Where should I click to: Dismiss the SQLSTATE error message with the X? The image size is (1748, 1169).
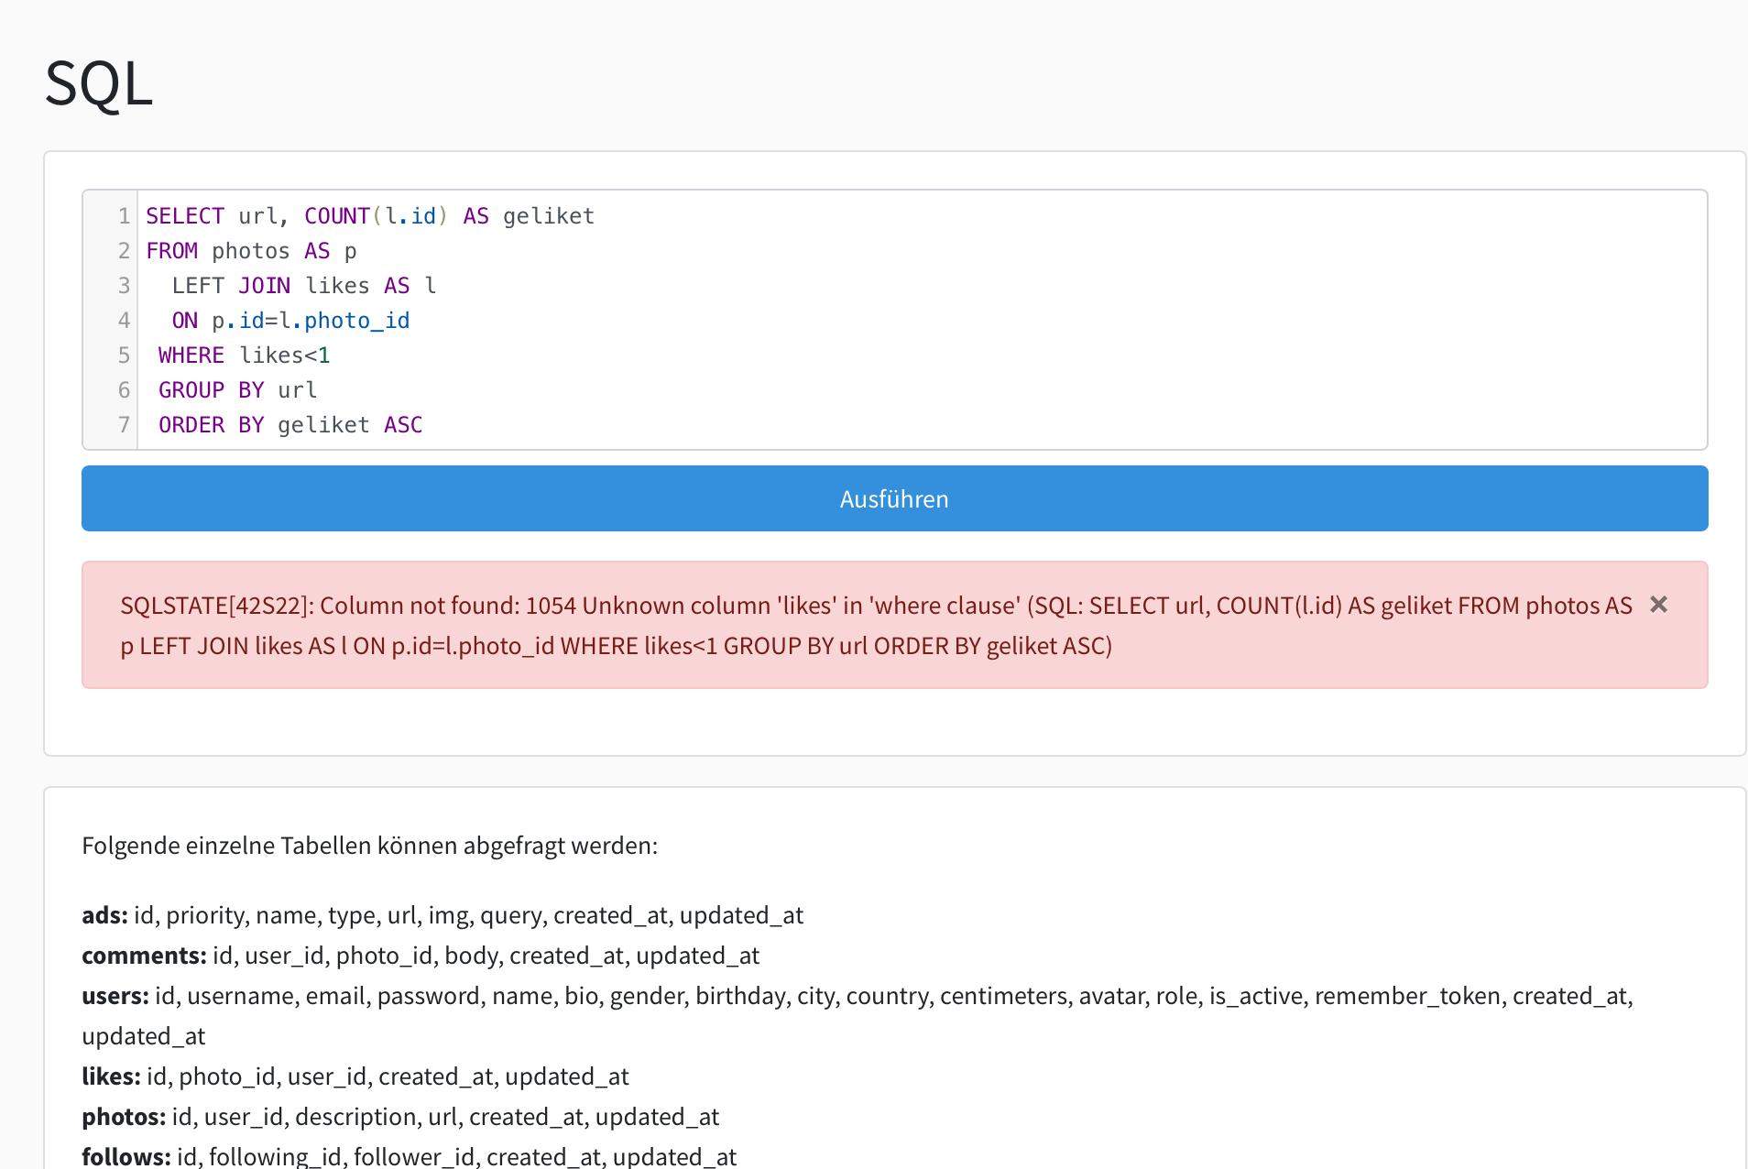(x=1660, y=605)
